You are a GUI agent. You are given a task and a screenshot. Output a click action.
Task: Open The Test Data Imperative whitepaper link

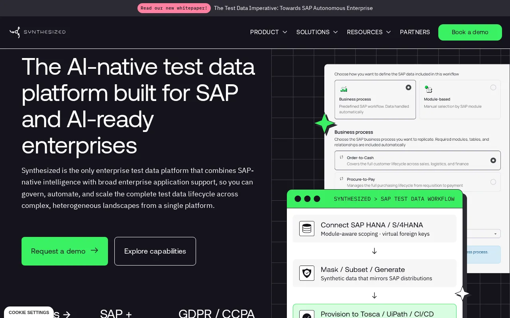293,8
